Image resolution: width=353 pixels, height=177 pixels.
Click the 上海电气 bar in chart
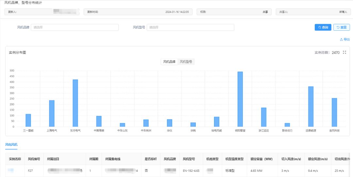52,113
